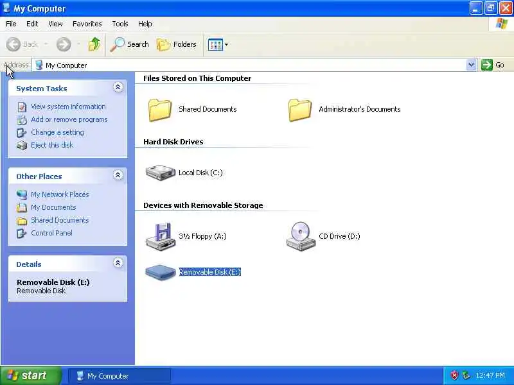The image size is (514, 385).
Task: Select the Local Disk (C:) drive icon
Action: pyautogui.click(x=160, y=173)
